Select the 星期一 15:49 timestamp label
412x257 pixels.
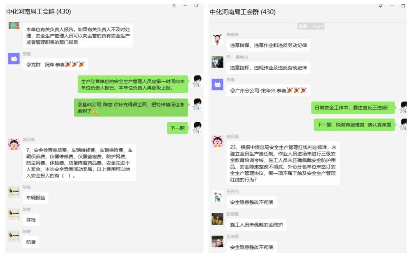[x=311, y=26]
